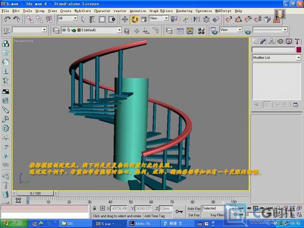Toggle the Spinner Snap

click(258, 19)
